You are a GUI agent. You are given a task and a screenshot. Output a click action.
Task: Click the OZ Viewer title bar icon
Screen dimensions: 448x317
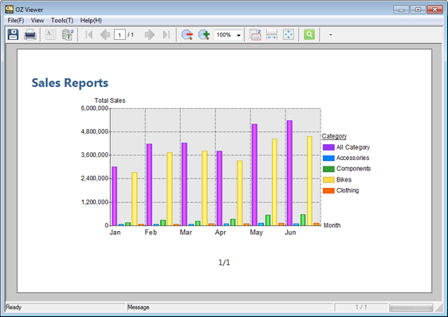[9, 10]
